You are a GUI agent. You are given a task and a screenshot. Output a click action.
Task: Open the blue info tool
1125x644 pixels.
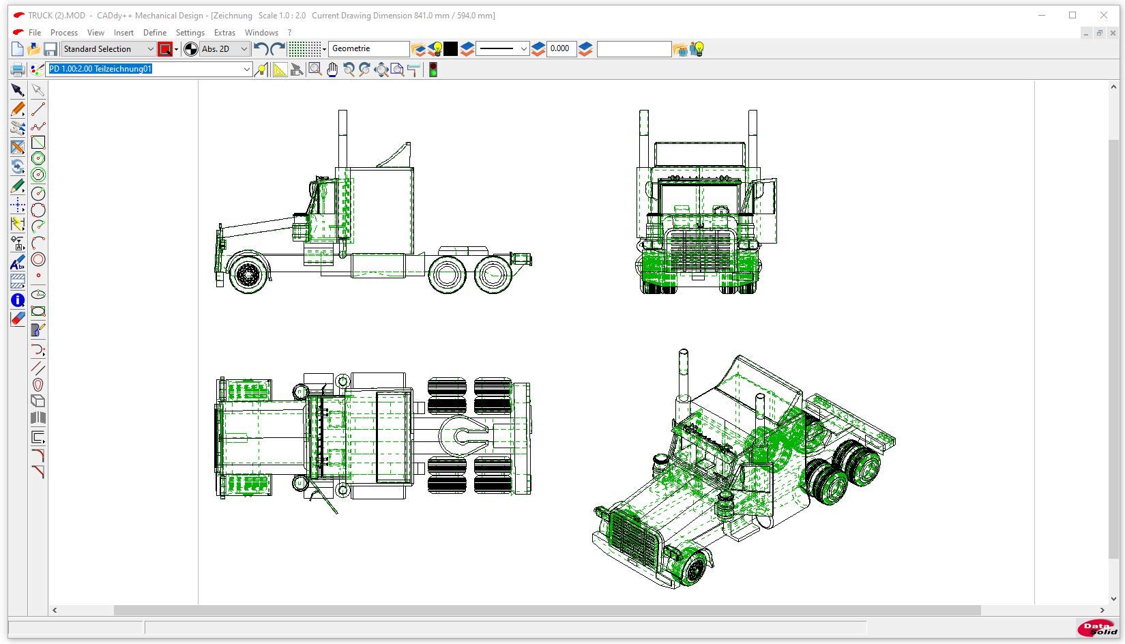[18, 300]
